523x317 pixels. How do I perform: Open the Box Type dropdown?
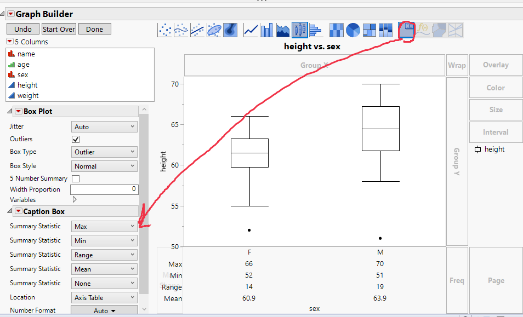pos(104,152)
